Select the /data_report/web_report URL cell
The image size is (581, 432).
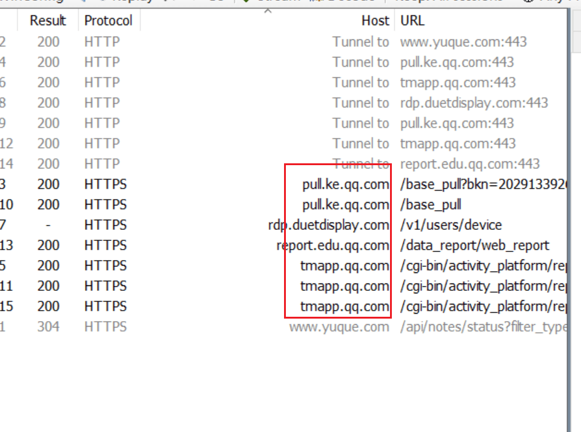coord(474,246)
